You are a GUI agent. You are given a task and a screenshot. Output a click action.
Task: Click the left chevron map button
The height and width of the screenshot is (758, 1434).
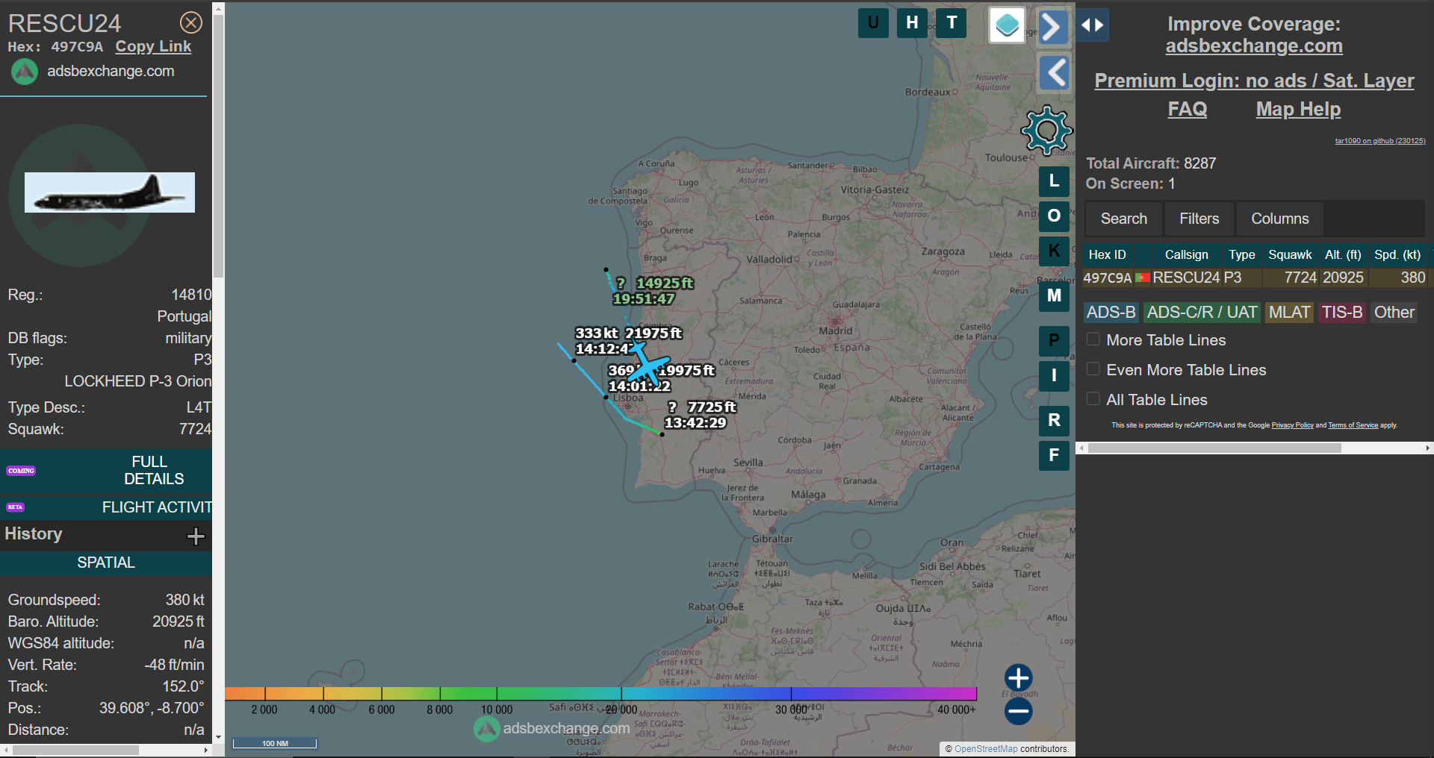(x=1055, y=72)
